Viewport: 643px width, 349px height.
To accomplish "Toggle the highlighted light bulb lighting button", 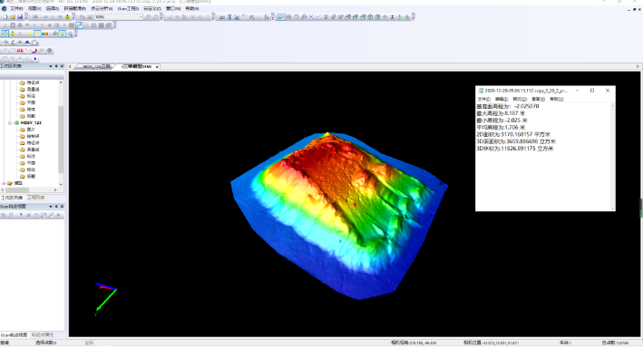I will pos(62,34).
